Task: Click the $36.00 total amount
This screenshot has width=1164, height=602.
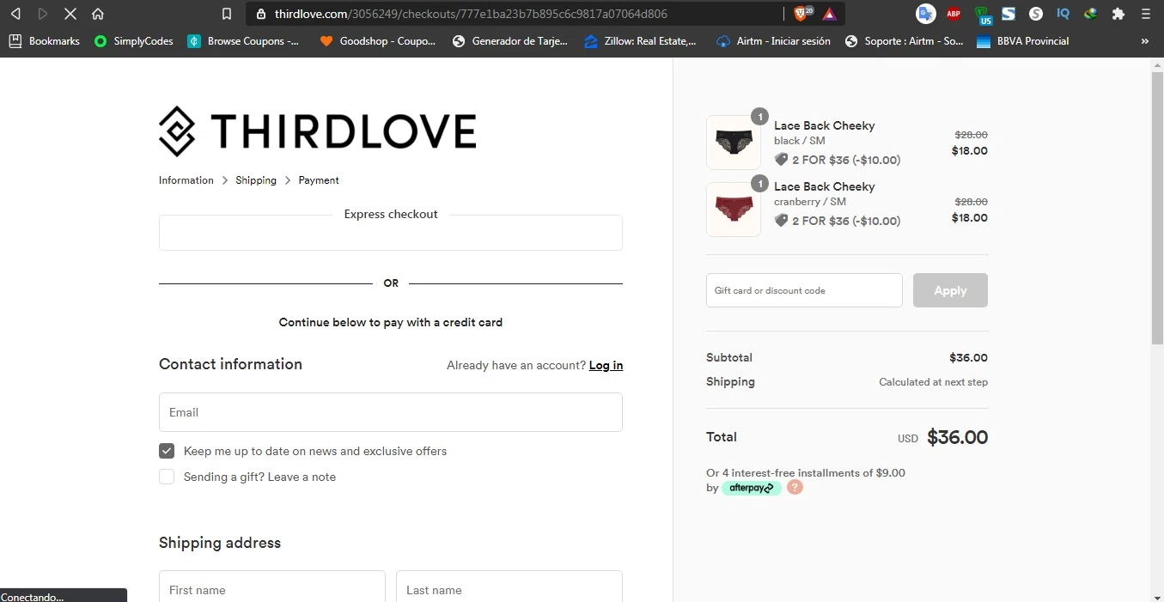Action: 958,437
